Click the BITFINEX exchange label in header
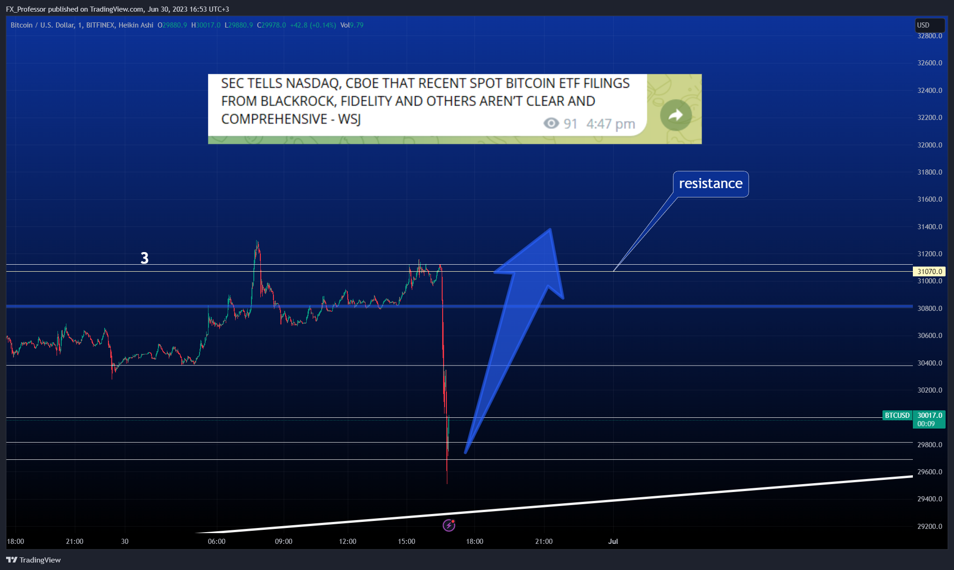Viewport: 954px width, 570px height. [100, 25]
